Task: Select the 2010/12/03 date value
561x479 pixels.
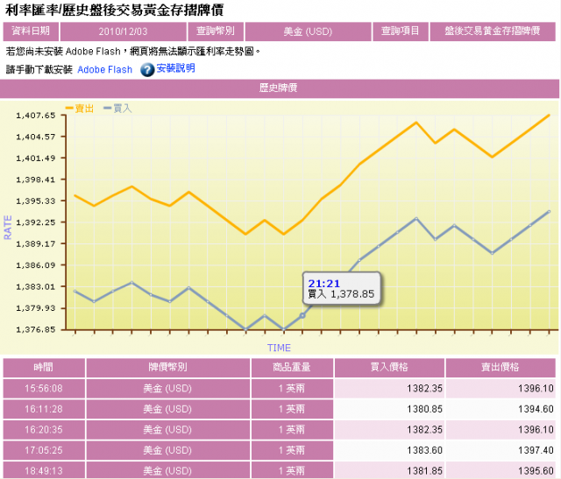Action: click(124, 32)
